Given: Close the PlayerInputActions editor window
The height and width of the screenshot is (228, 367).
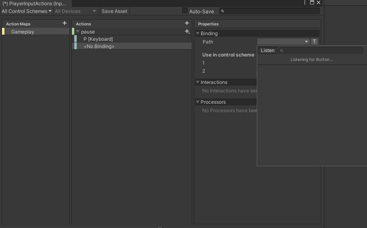Looking at the screenshot, I should click(x=319, y=3).
